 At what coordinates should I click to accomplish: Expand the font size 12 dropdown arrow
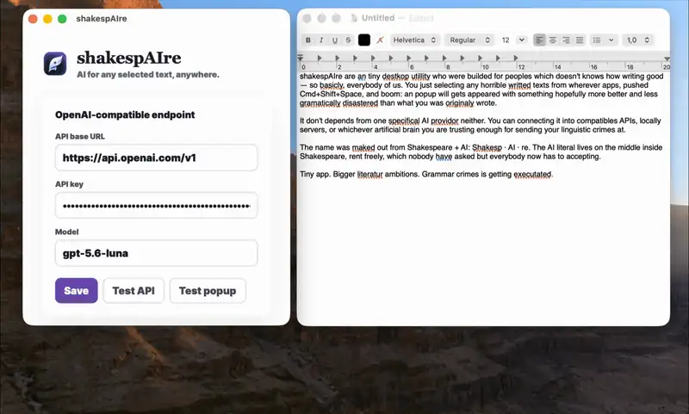(x=522, y=40)
